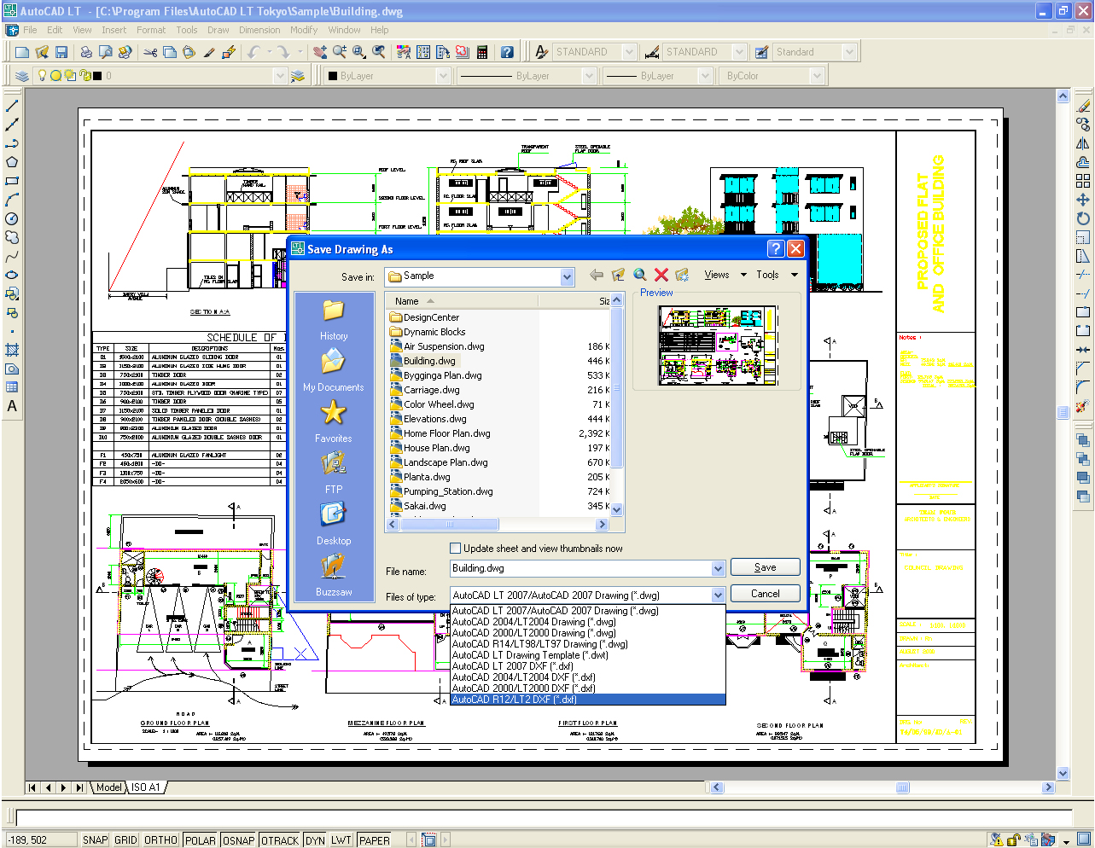
Task: Click the Match Properties paintbrush icon
Action: coord(209,52)
